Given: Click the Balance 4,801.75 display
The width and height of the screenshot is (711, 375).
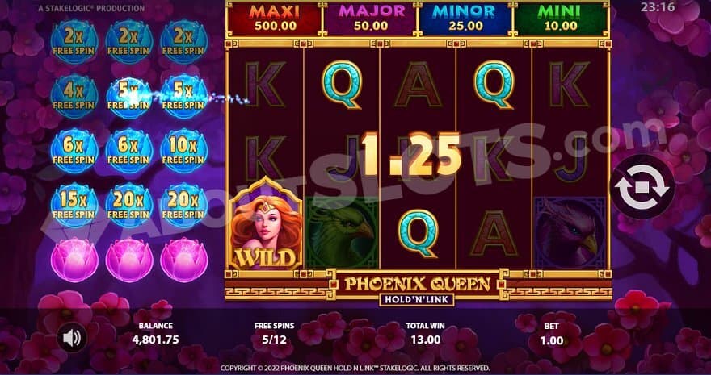Looking at the screenshot, I should click(155, 334).
